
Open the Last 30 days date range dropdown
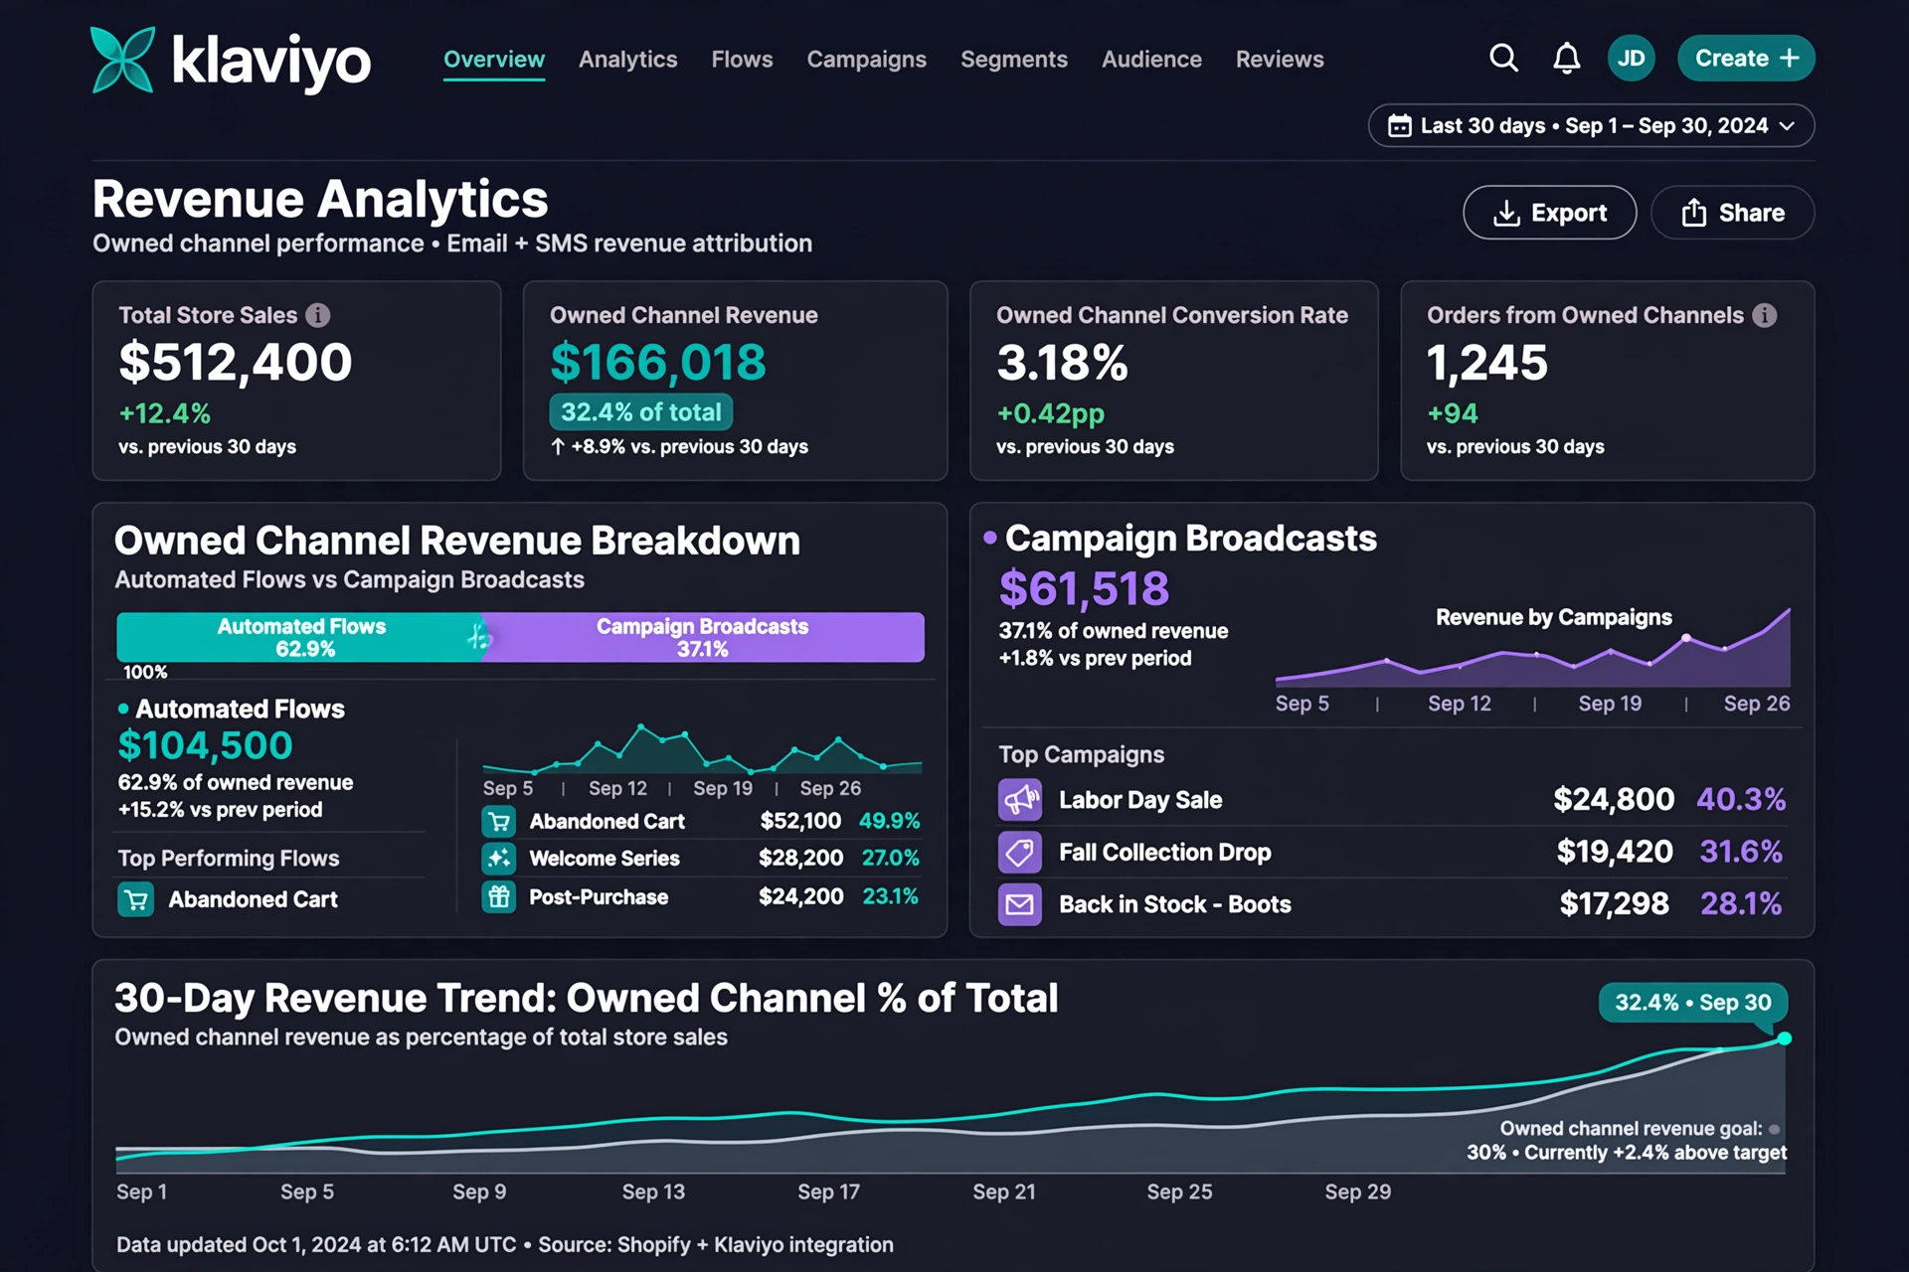click(1591, 126)
